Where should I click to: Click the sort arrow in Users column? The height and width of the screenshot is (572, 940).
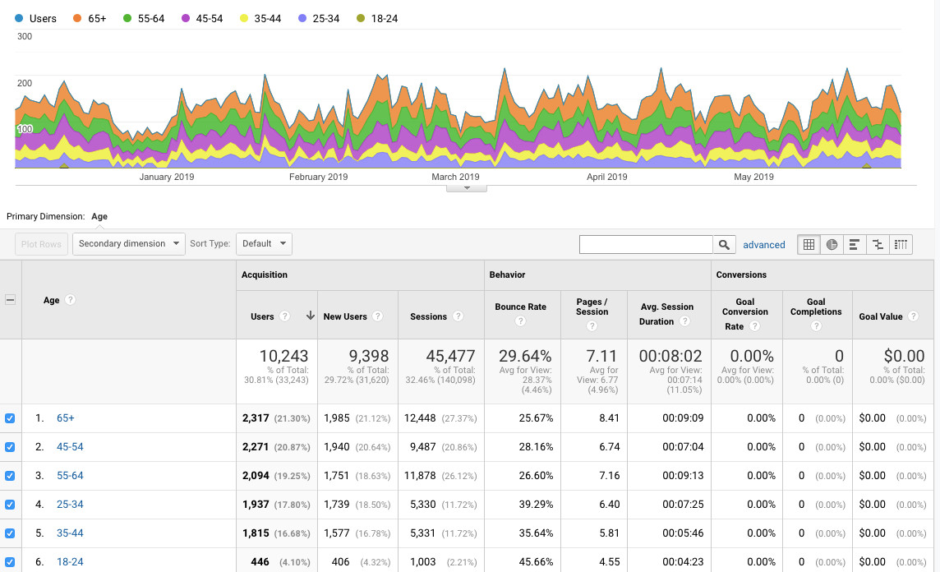tap(310, 316)
